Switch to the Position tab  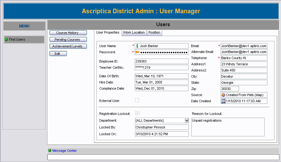click(x=154, y=32)
